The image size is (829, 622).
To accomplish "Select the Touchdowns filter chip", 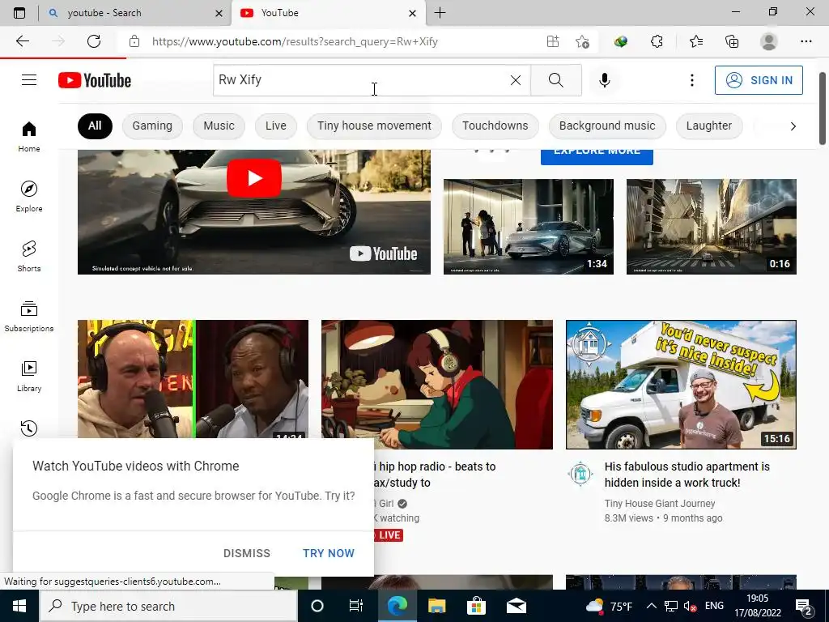I will pyautogui.click(x=495, y=126).
